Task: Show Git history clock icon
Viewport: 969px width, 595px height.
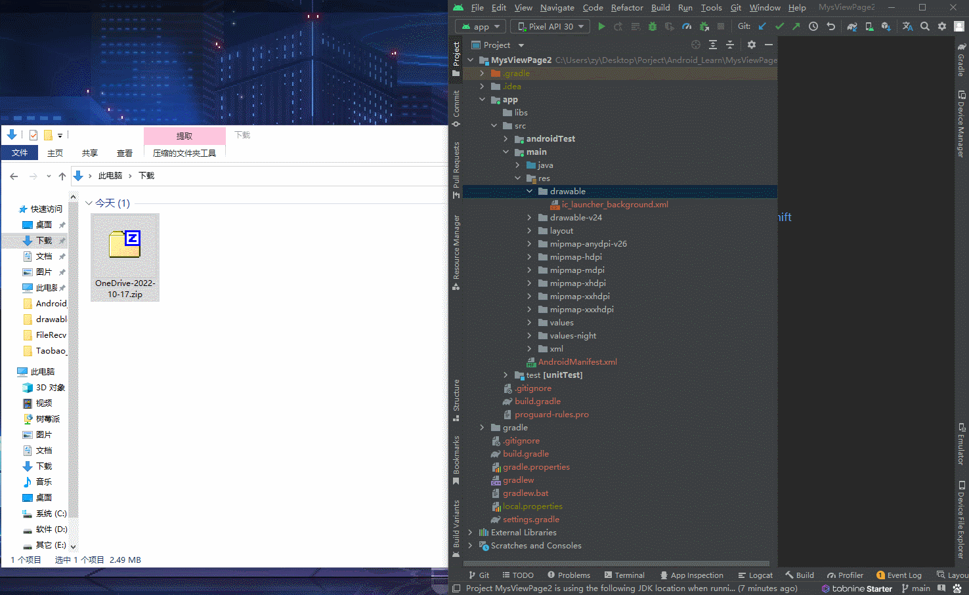Action: click(x=813, y=27)
